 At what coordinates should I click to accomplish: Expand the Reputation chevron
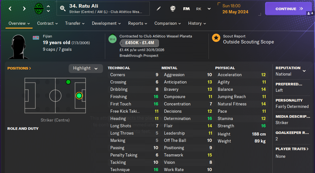pyautogui.click(x=304, y=70)
